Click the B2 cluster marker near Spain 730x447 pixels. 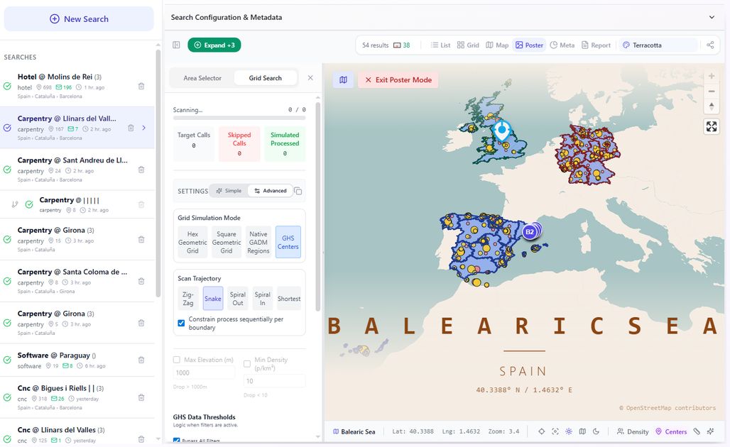(530, 231)
